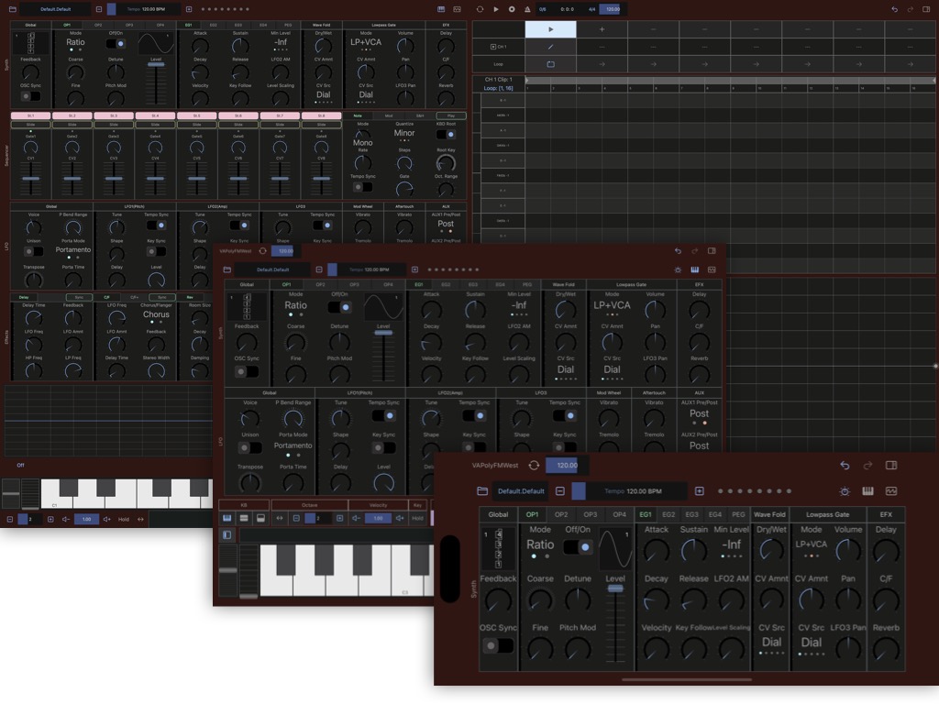Open preset folder in bottom-right front window
939x704 pixels.
[x=482, y=491]
